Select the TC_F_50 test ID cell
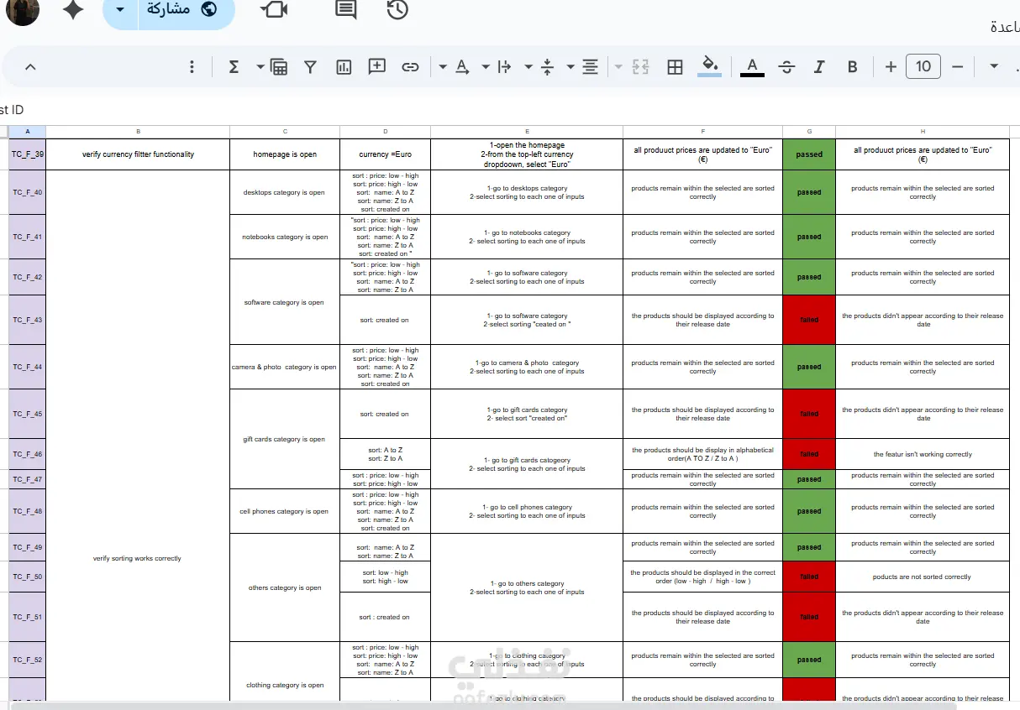This screenshot has width=1020, height=710. tap(28, 577)
